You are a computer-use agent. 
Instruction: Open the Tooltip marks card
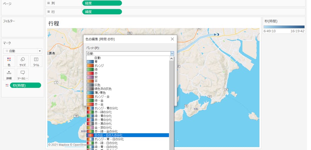click(x=23, y=74)
